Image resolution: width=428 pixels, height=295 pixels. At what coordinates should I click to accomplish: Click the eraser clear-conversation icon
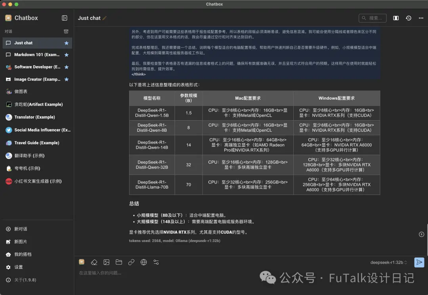tap(94, 262)
